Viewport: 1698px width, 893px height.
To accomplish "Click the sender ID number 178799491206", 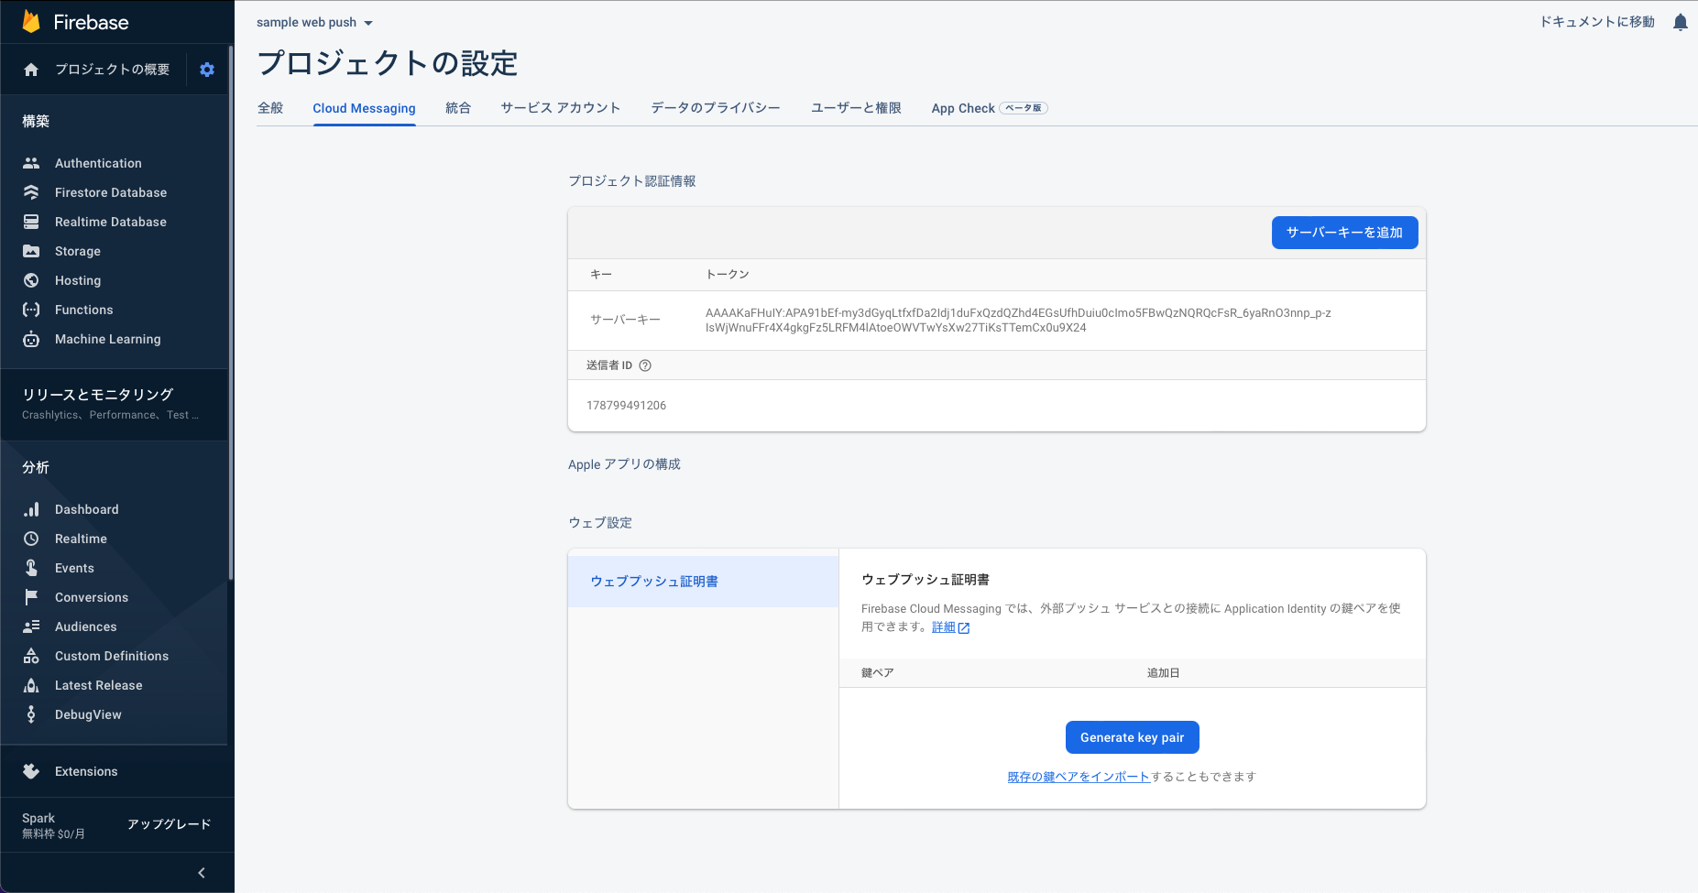I will (626, 406).
